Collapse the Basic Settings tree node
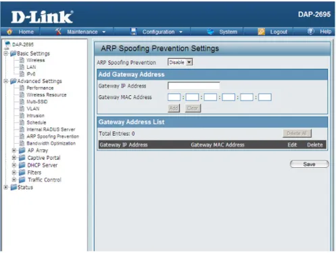 point(5,53)
